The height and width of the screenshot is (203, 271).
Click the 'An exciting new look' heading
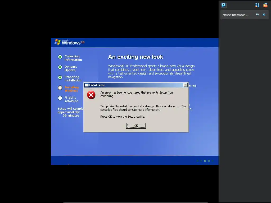(136, 57)
